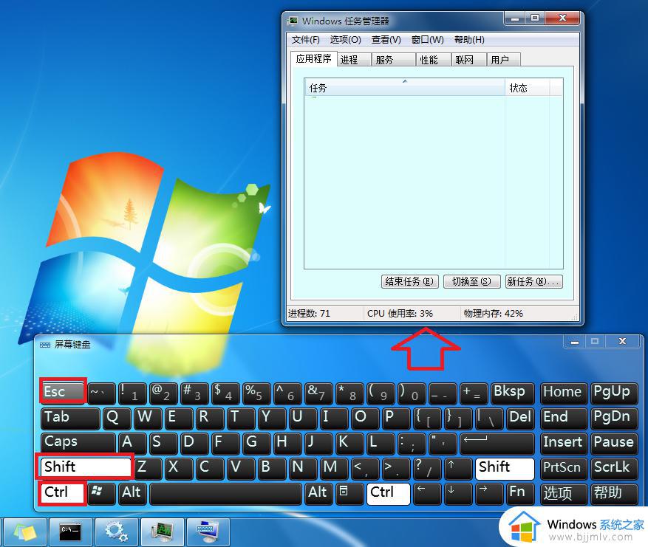This screenshot has width=648, height=547.
Task: Click the Insert key
Action: [x=563, y=444]
